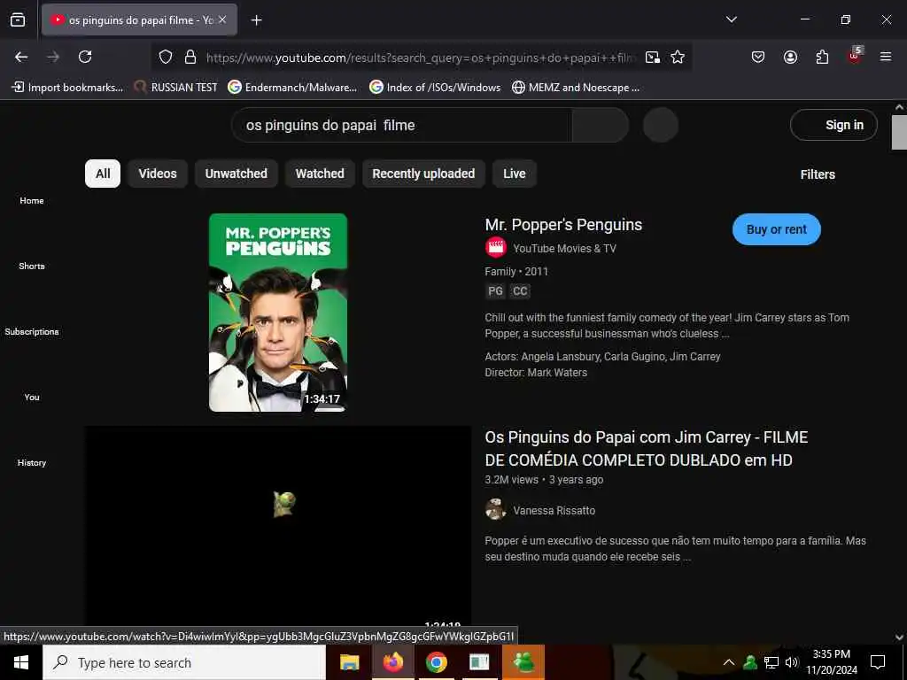Open Windows notification center
The height and width of the screenshot is (680, 907).
pos(878,662)
